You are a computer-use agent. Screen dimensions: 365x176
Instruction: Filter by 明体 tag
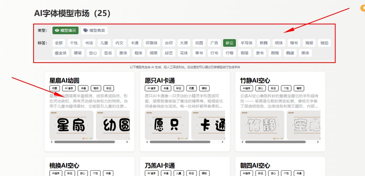pos(279,43)
